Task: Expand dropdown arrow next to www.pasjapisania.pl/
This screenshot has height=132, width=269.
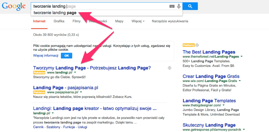Action: point(81,92)
